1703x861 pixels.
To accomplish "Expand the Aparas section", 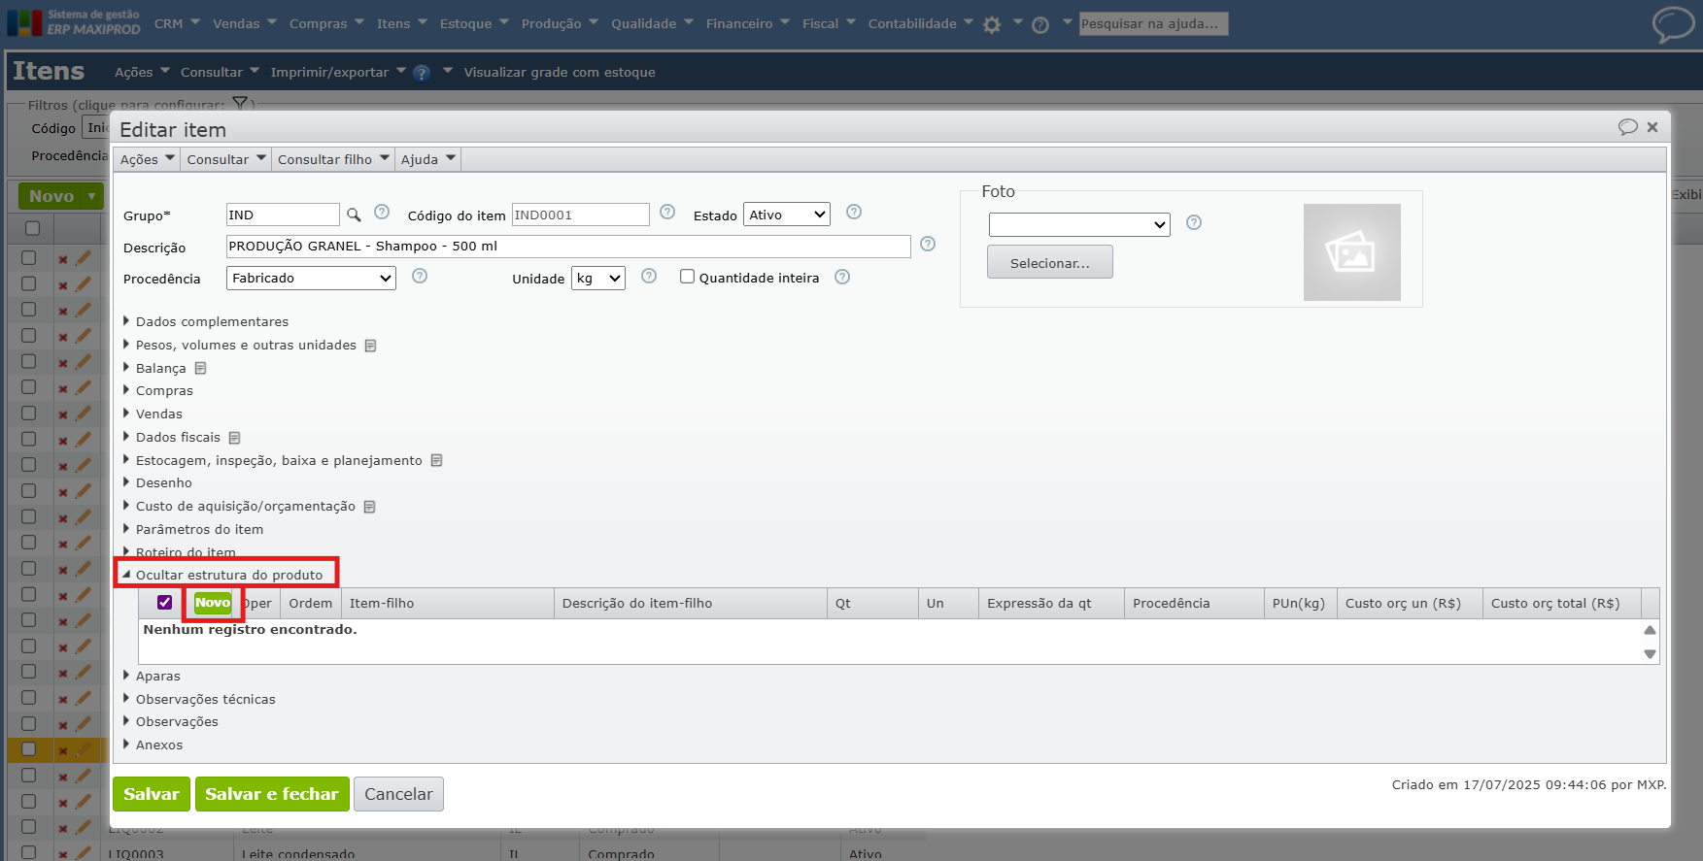I will point(152,676).
